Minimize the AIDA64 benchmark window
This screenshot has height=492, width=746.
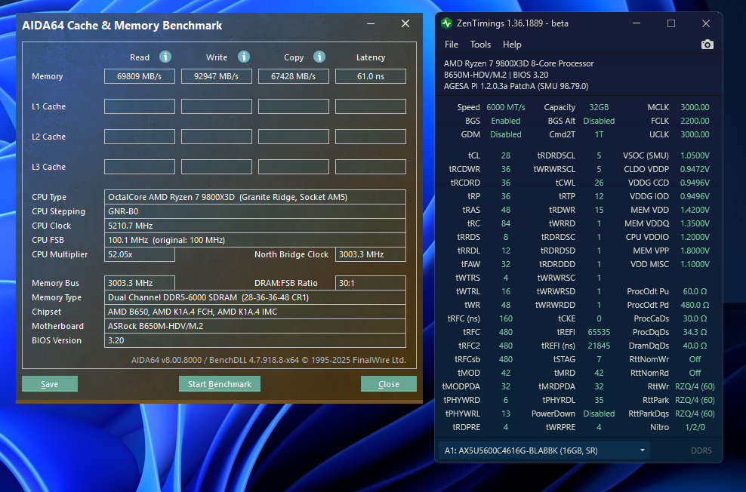371,23
